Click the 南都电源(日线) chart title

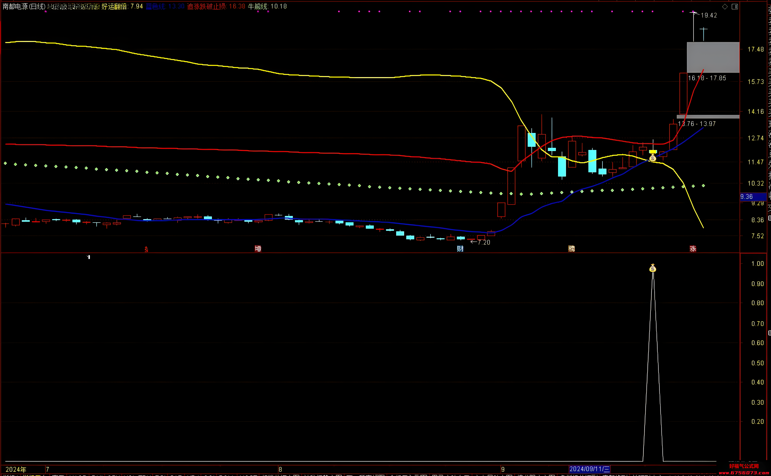[24, 7]
